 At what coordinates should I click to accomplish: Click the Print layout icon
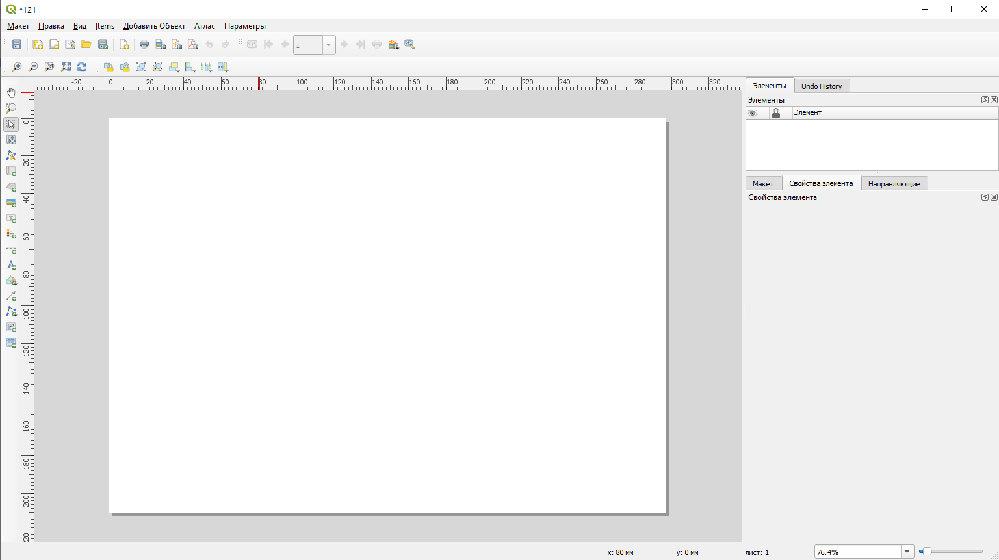click(x=144, y=44)
